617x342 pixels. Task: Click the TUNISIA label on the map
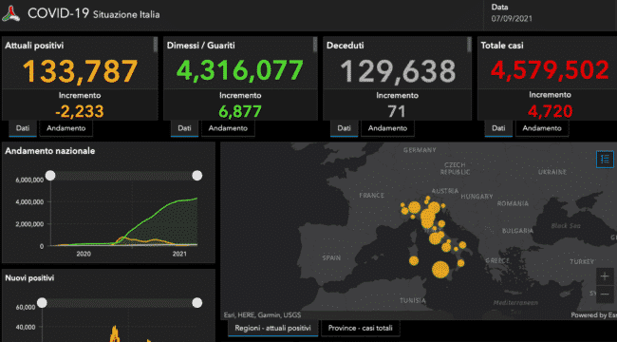413,300
